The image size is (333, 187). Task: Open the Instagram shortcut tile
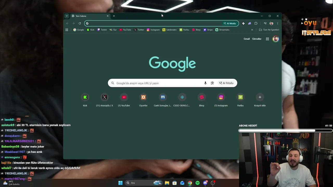[221, 100]
